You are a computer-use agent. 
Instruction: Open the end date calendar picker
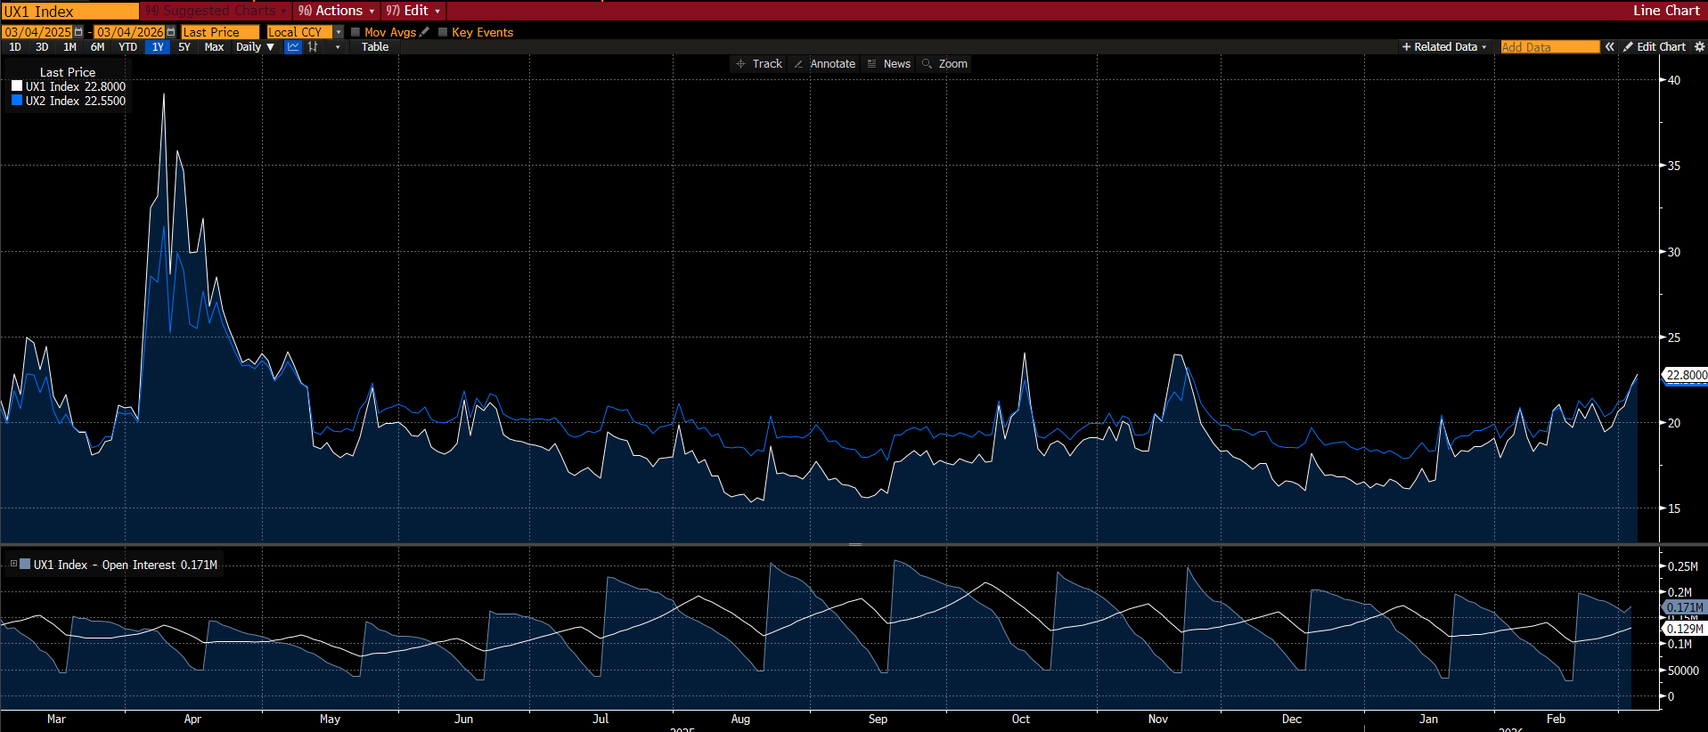pyautogui.click(x=171, y=32)
